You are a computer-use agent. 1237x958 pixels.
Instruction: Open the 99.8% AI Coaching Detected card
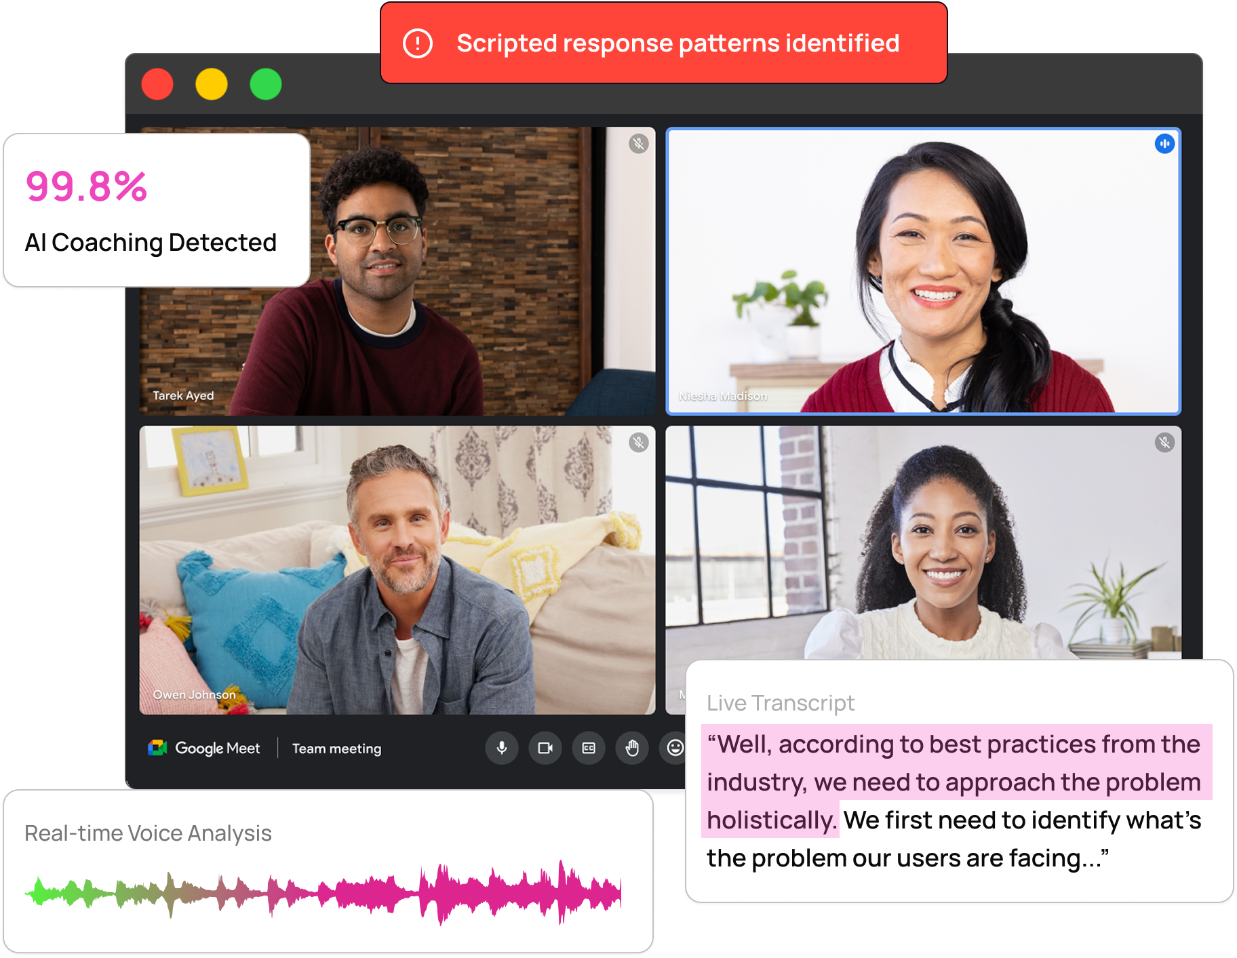pyautogui.click(x=156, y=210)
